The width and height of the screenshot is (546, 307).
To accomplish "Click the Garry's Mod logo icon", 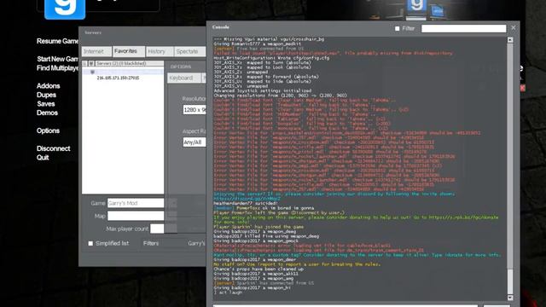I will (65, 9).
